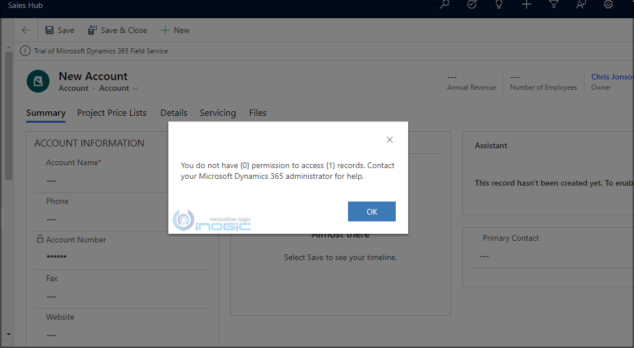Open the task flow checkmark icon

[x=472, y=5]
